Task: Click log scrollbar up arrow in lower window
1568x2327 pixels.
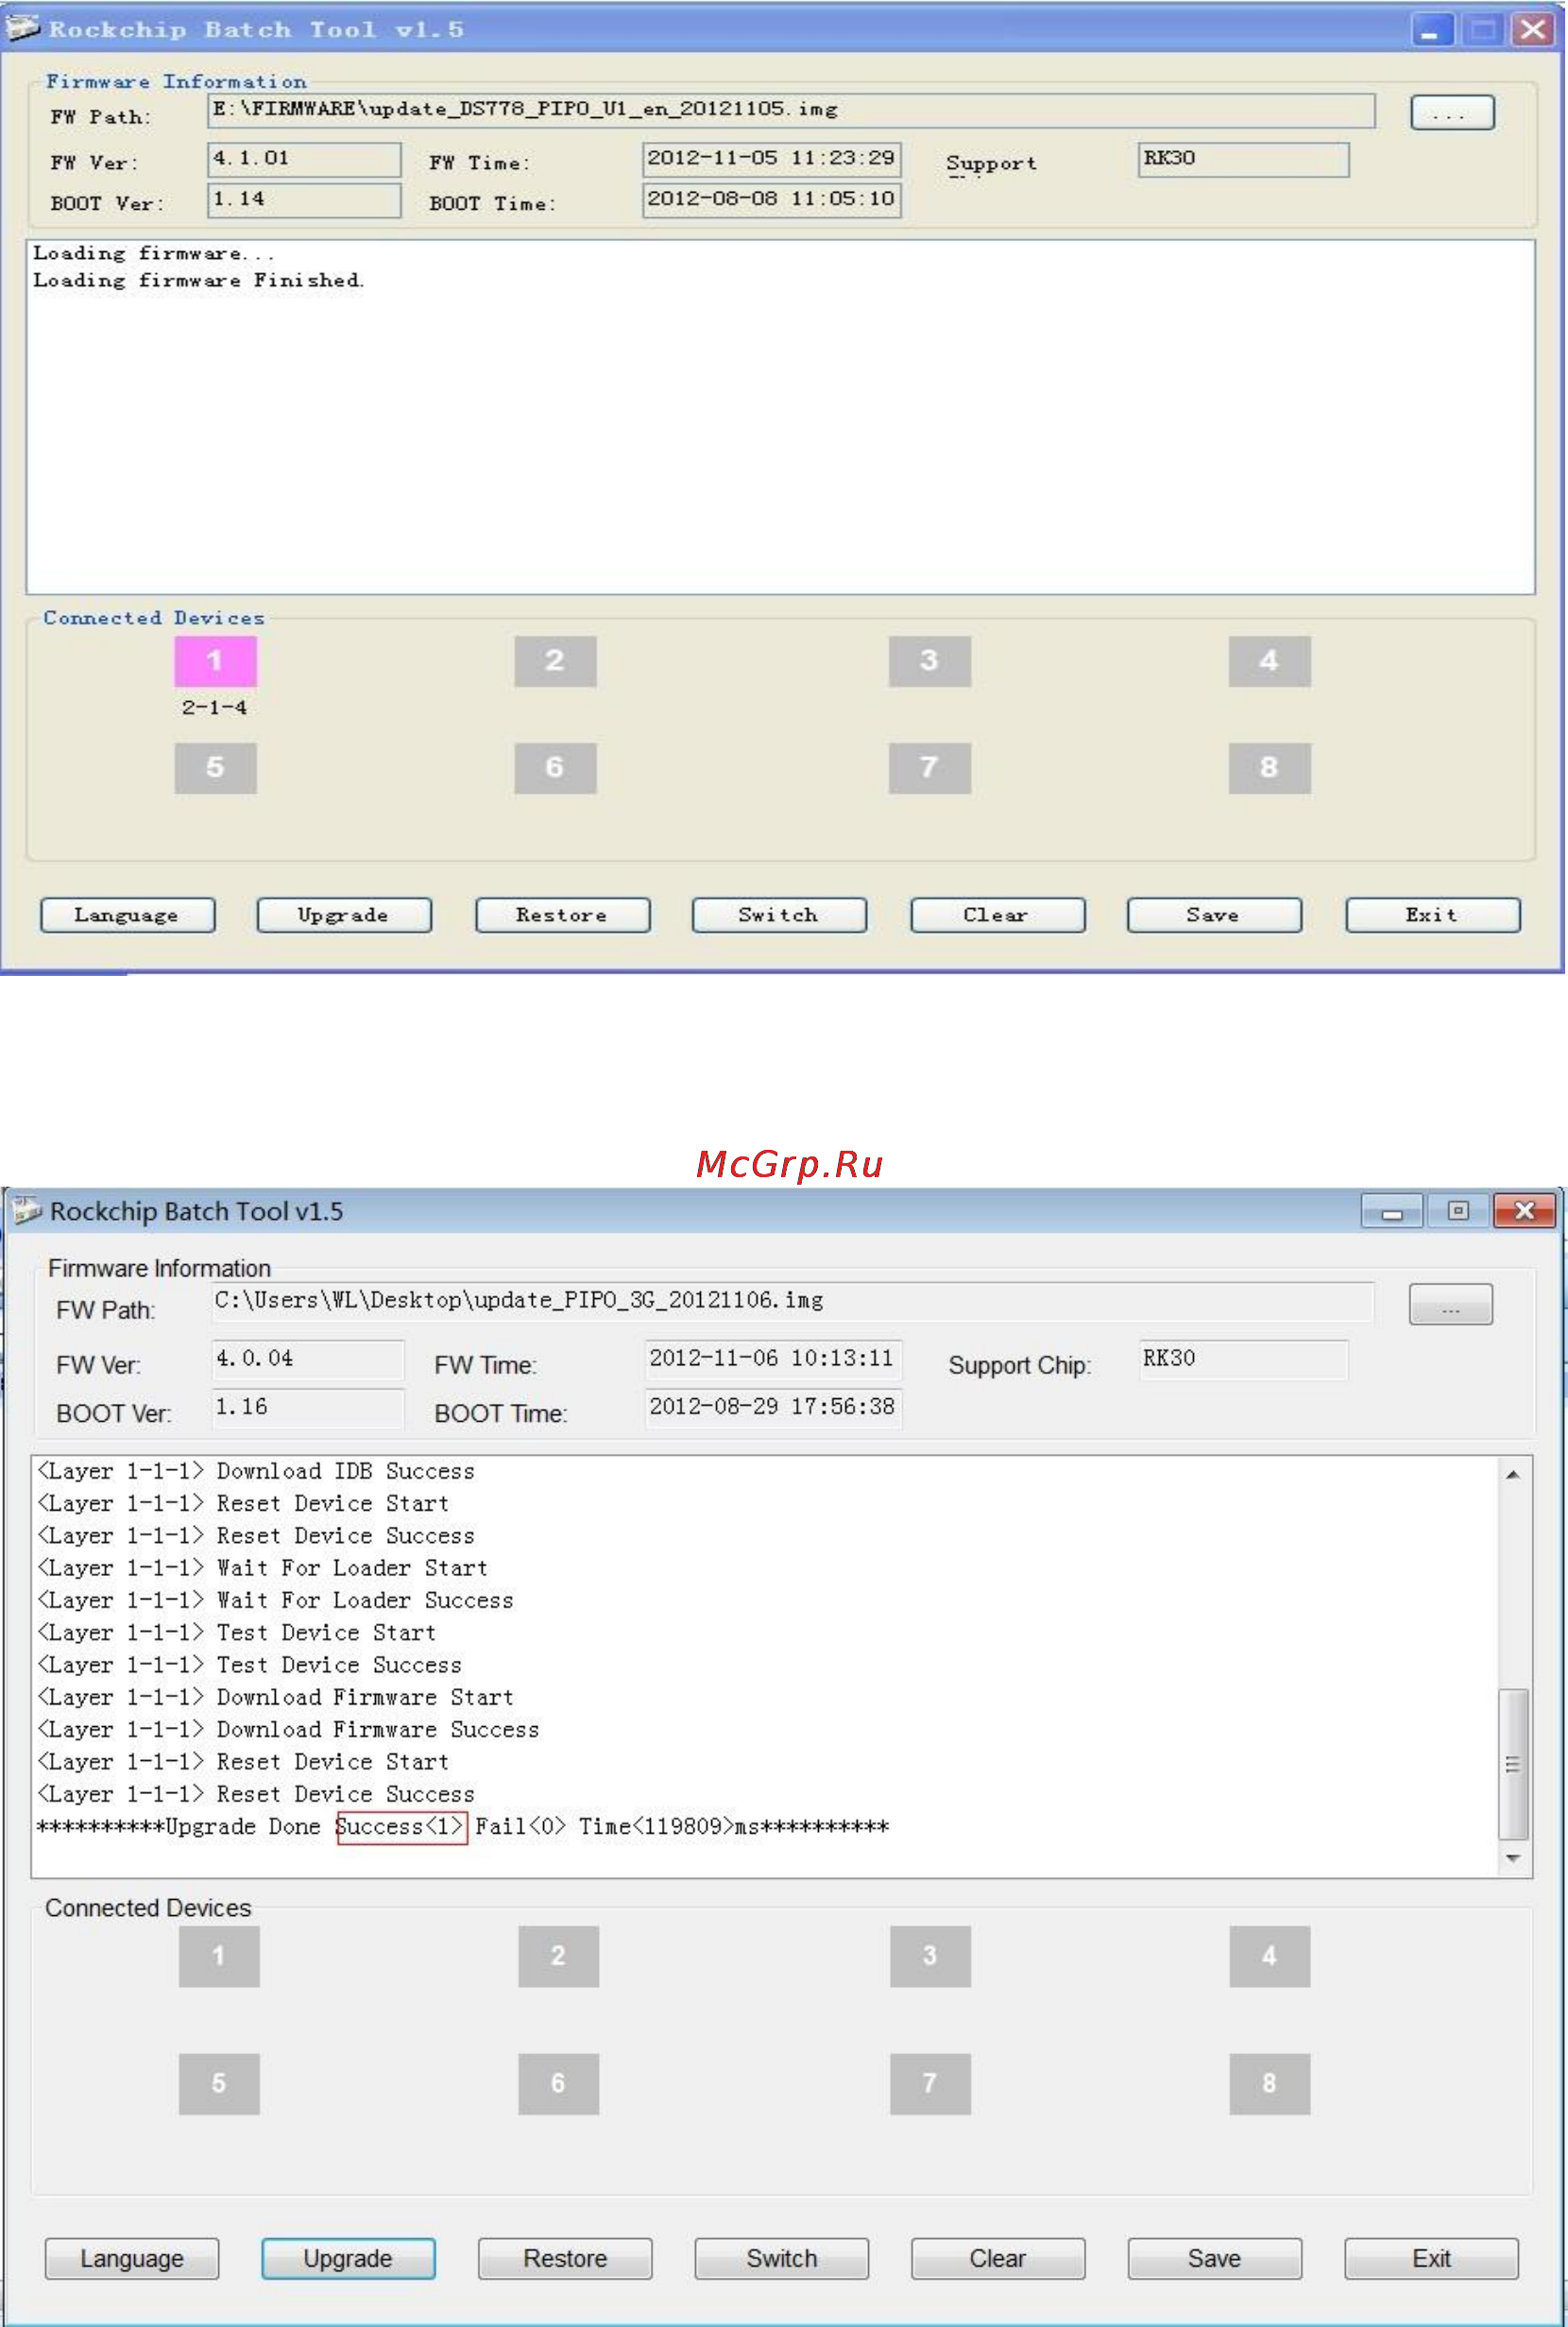Action: tap(1513, 1474)
